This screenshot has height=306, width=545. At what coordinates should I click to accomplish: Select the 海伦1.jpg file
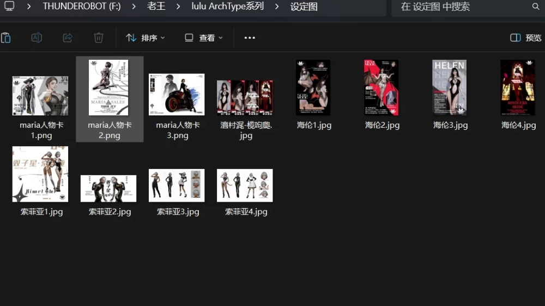[314, 95]
